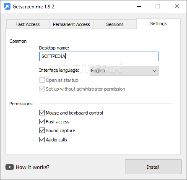Open the Permanent Access tab
This screenshot has height=180, width=187.
coord(71,24)
